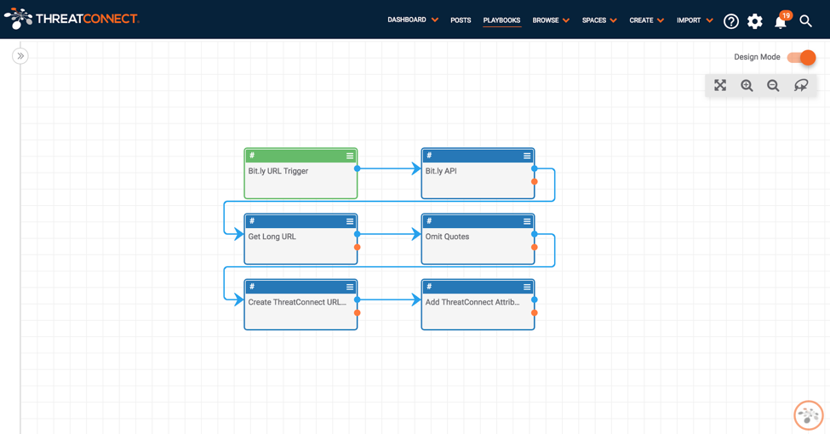
Task: Open hamburger menu on Get Long URL
Action: pos(350,221)
